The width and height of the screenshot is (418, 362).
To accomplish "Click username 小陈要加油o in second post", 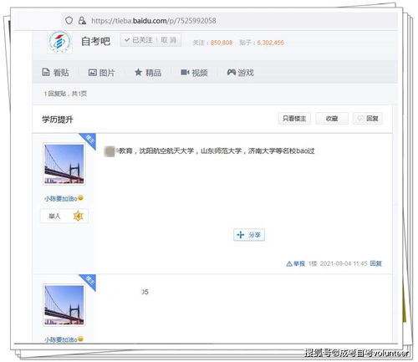I will 61,339.
